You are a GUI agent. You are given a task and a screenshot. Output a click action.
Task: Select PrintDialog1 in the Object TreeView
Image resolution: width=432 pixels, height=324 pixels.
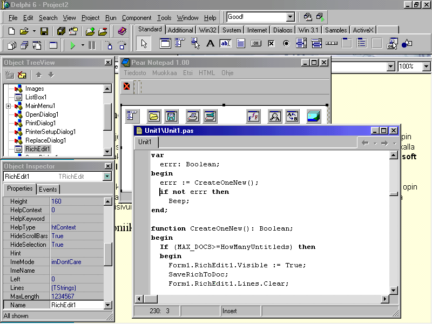[x=40, y=123]
